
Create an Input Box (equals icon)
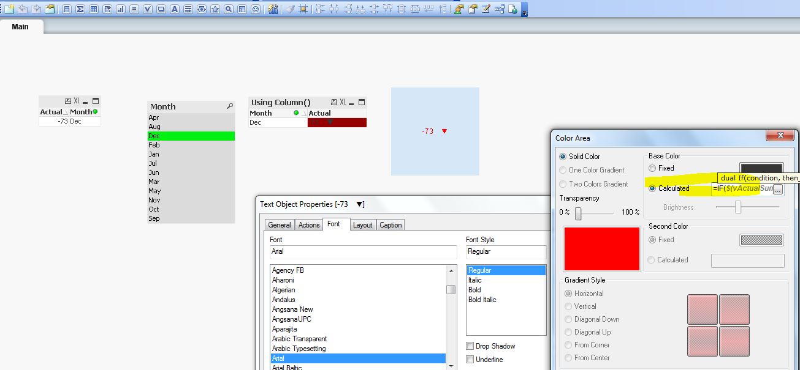pos(134,9)
